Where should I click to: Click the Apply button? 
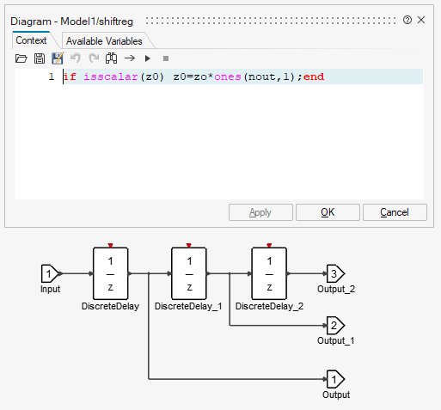(260, 212)
